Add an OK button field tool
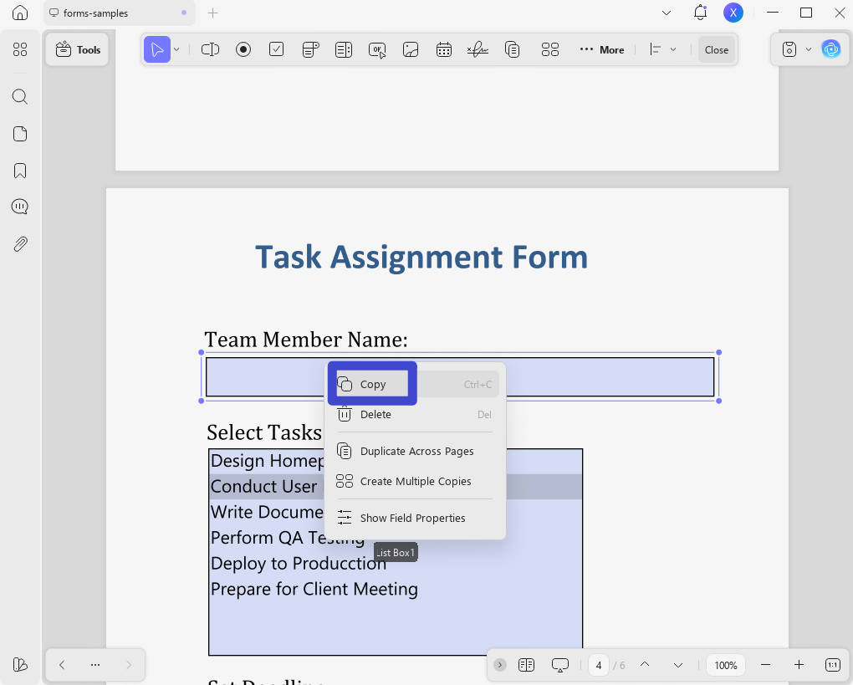 click(x=377, y=49)
